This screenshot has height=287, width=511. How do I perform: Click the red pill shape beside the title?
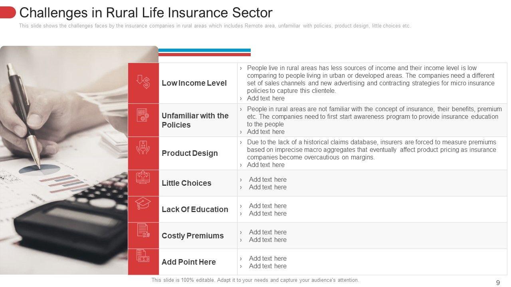(8, 13)
